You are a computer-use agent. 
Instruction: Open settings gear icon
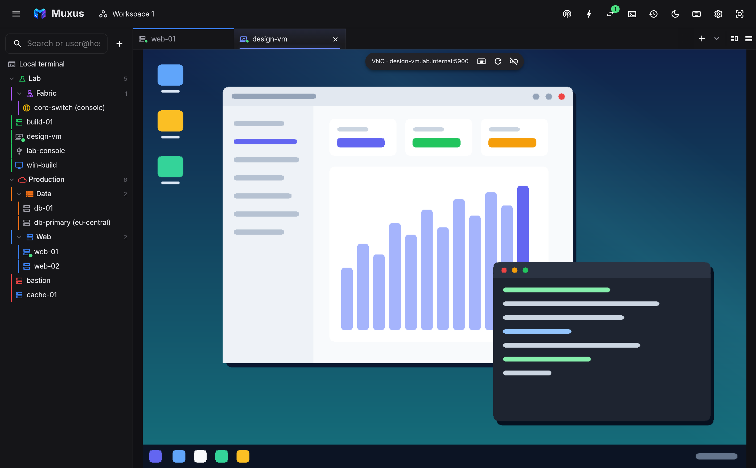718,14
